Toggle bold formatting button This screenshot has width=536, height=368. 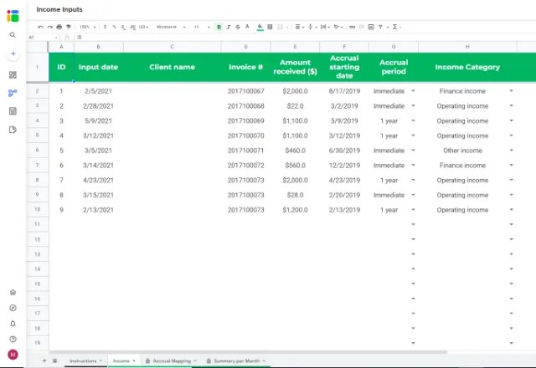(x=219, y=27)
